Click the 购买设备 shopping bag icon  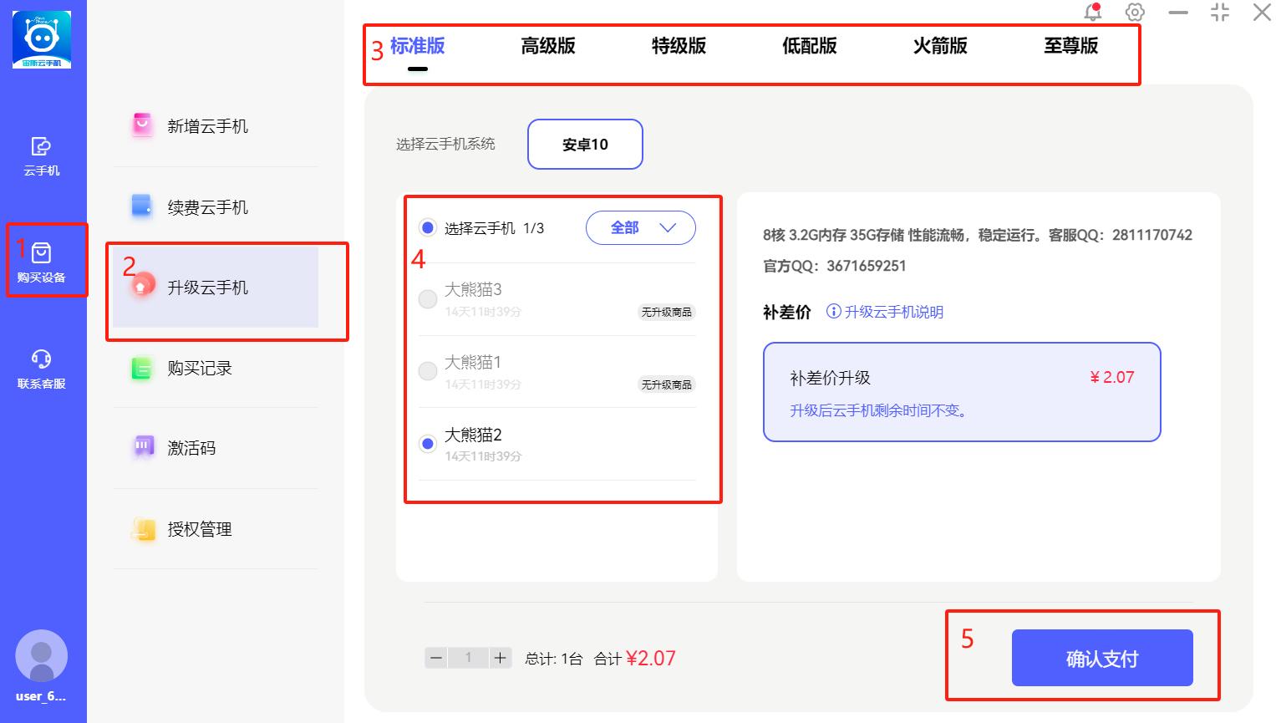41,253
